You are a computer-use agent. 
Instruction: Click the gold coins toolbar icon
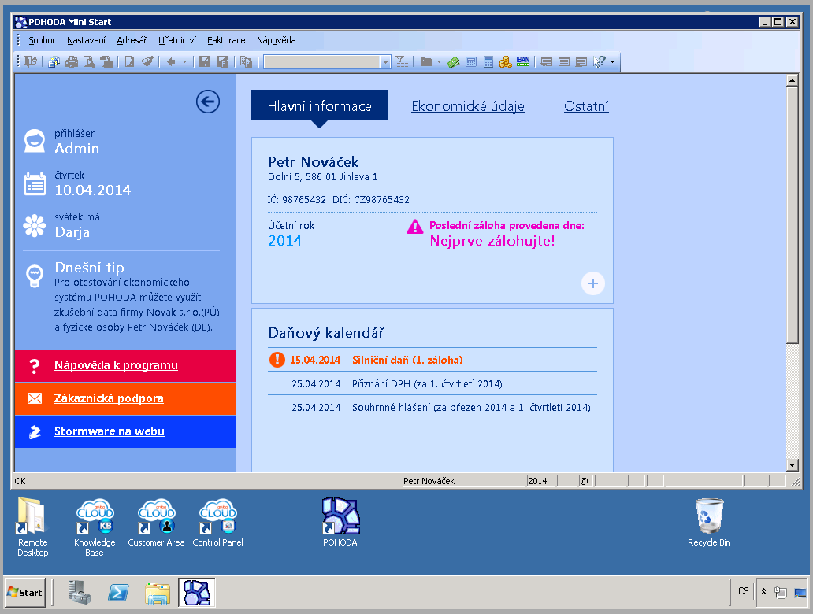tap(505, 61)
